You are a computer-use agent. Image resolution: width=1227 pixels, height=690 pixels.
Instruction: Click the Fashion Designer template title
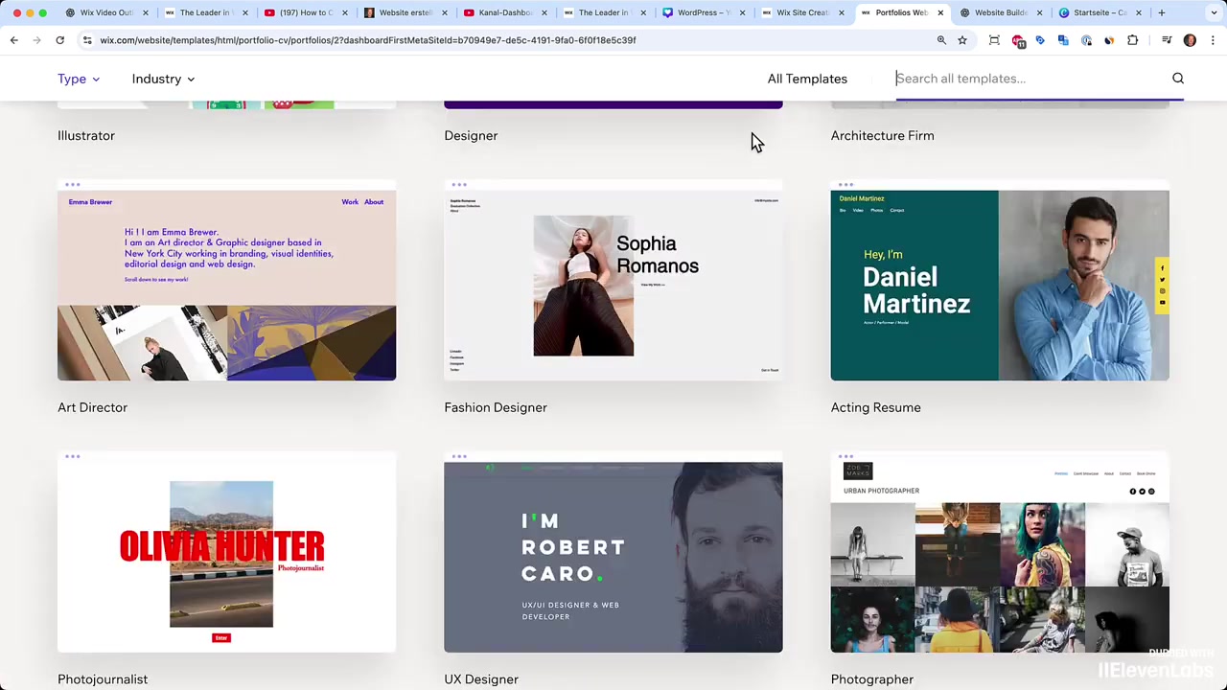coord(496,407)
